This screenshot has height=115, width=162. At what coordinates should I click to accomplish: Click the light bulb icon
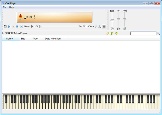96,26
